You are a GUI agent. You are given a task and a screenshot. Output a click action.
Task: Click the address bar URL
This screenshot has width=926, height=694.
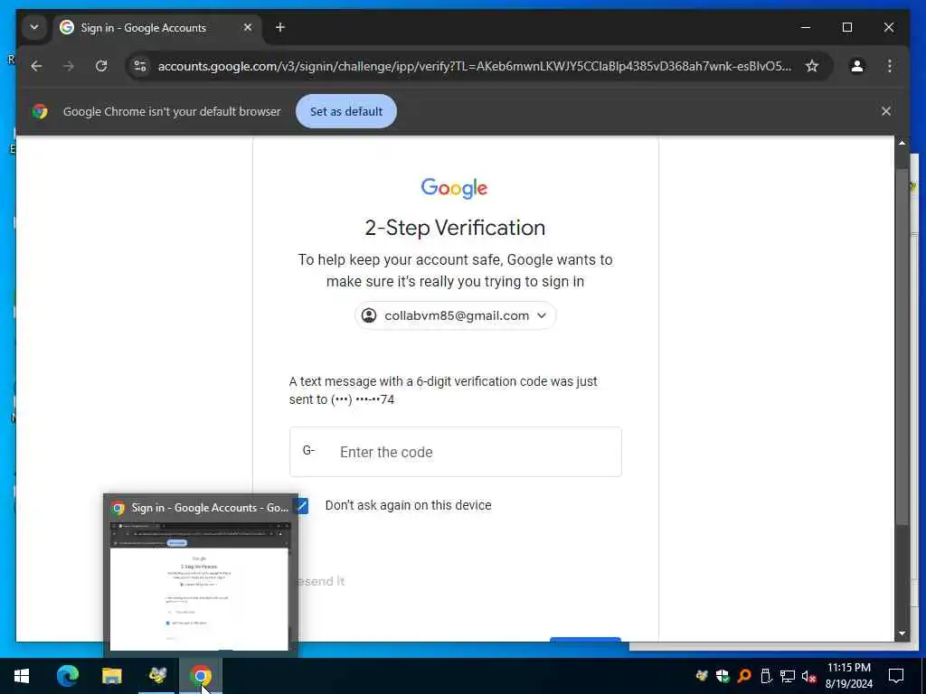click(x=474, y=66)
